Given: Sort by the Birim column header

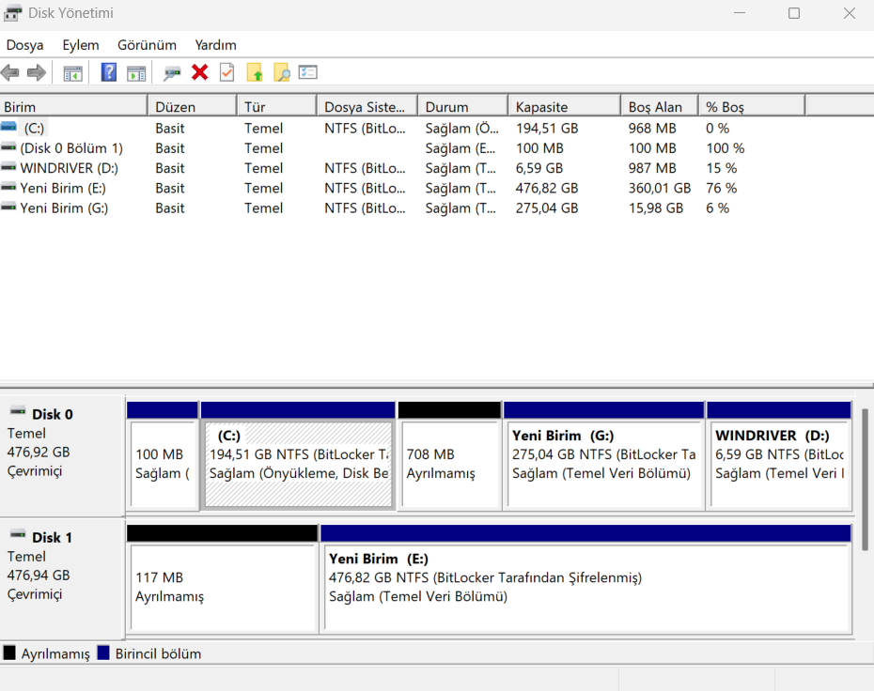Looking at the screenshot, I should point(73,106).
